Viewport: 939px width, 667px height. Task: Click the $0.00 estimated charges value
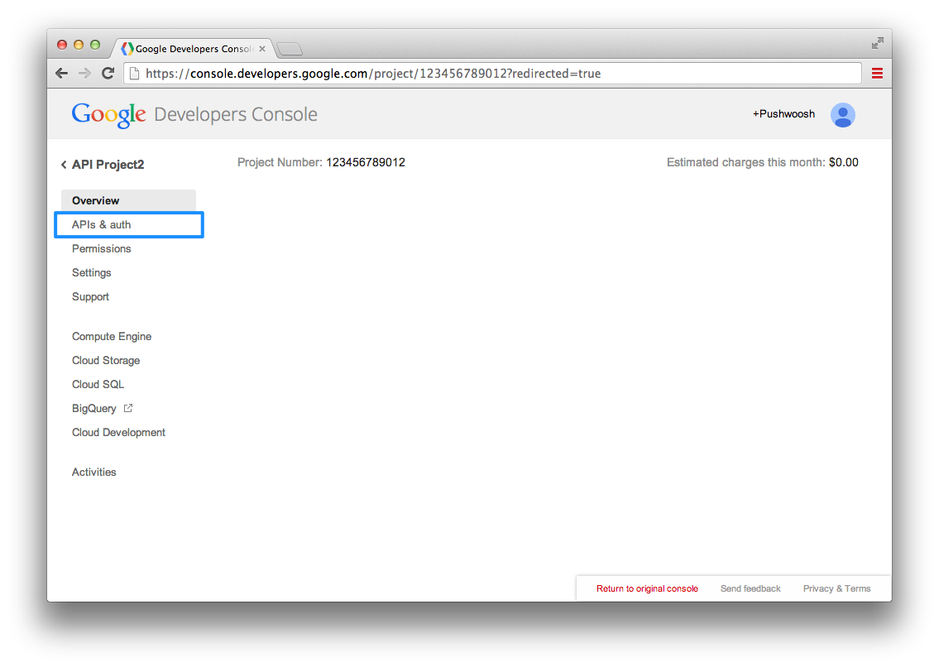coord(843,162)
